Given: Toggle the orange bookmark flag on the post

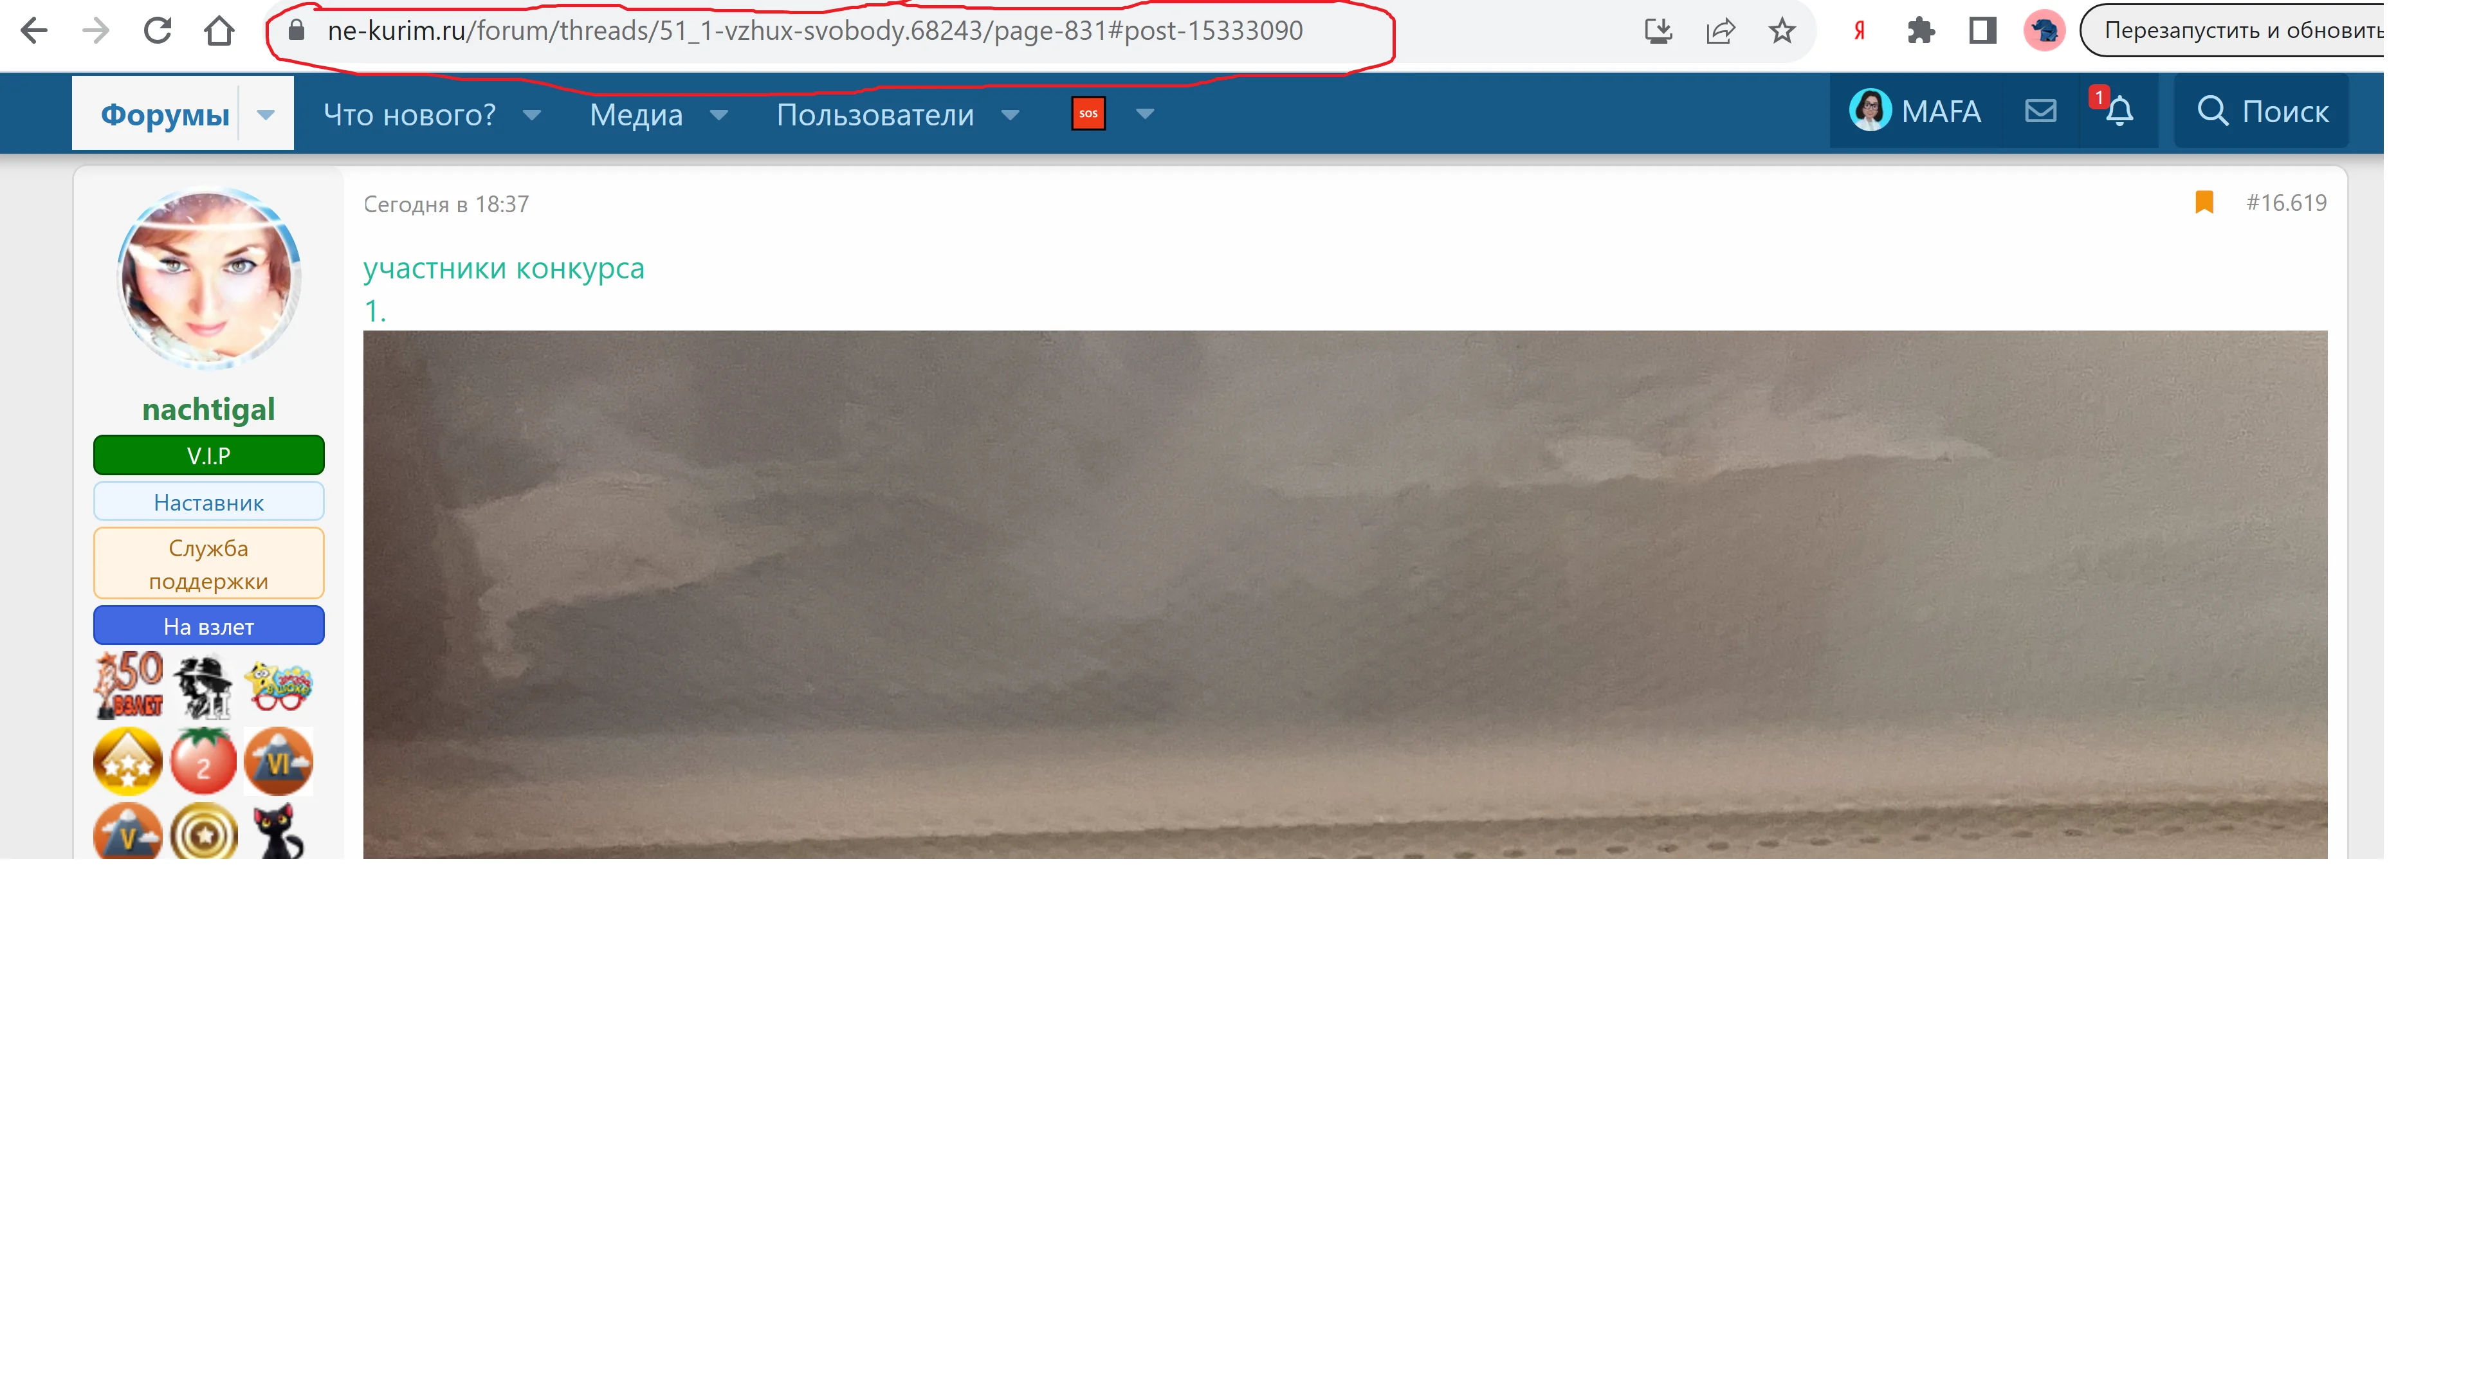Looking at the screenshot, I should (2204, 203).
